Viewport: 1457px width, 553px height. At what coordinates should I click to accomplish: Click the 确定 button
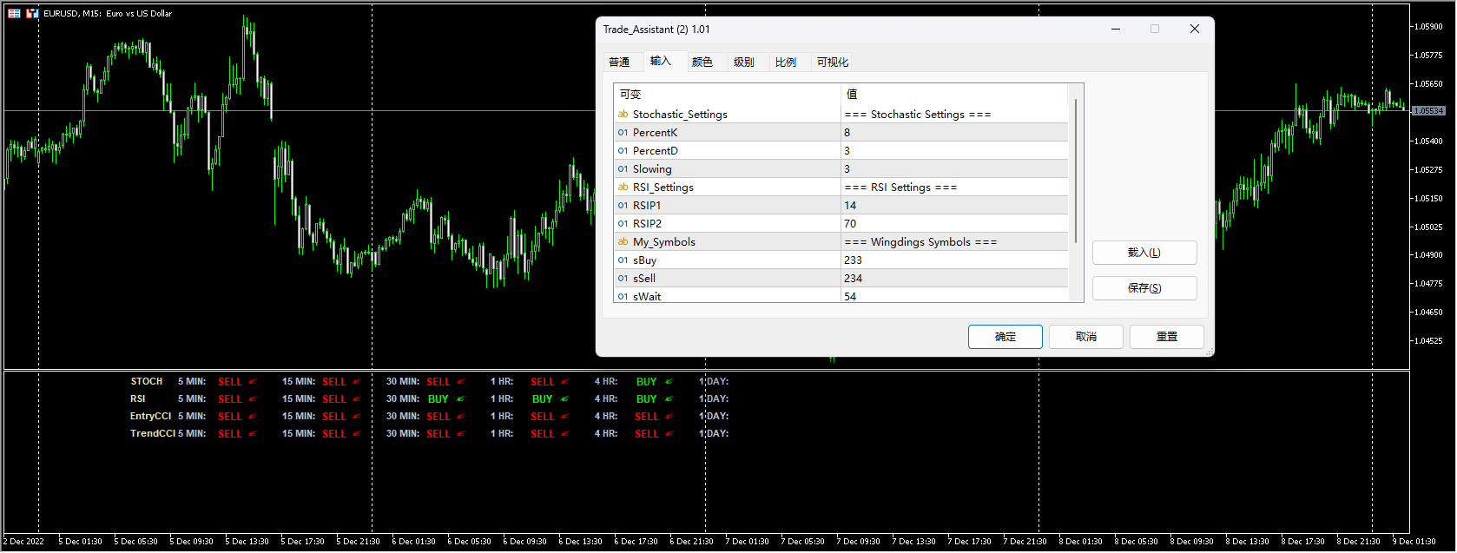[1005, 337]
